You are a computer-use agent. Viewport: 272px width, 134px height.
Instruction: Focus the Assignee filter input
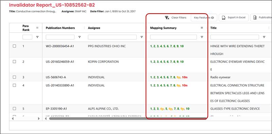(112, 37)
